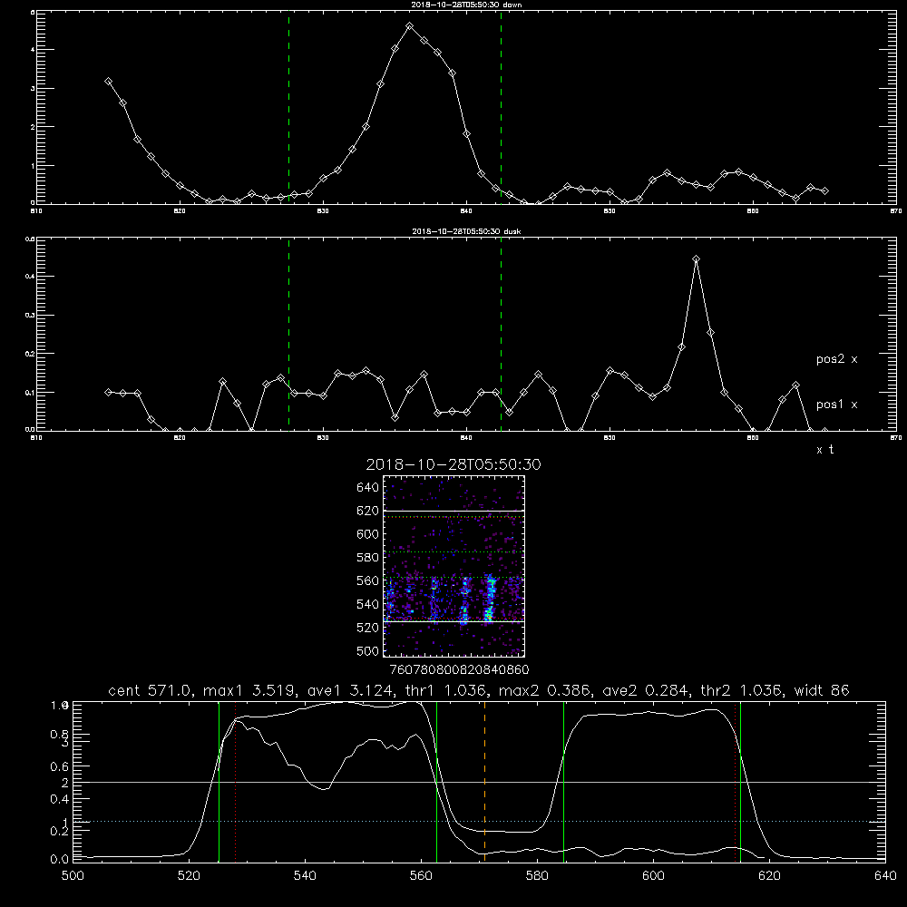This screenshot has width=907, height=907.
Task: Click the red dotted line near 528 in the bottom plot
Action: (236, 781)
